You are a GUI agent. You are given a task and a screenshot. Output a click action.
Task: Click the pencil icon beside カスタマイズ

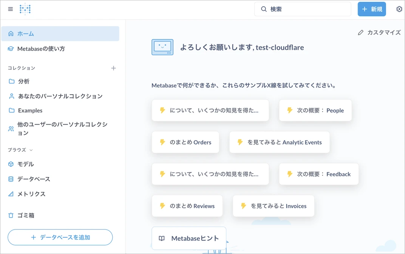(361, 33)
